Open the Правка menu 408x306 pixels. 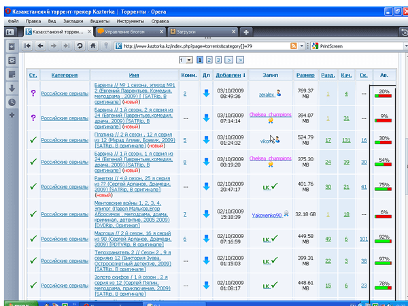(33, 21)
